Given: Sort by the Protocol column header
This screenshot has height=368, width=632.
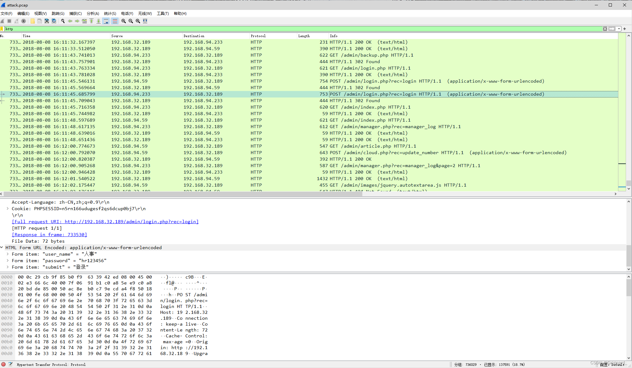Looking at the screenshot, I should pos(273,36).
